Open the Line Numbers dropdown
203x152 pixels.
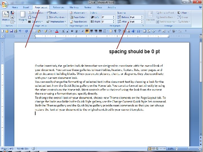tap(57, 17)
